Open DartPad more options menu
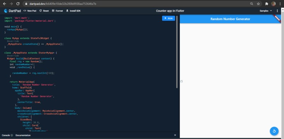The height and width of the screenshot is (139, 284). coord(277,11)
